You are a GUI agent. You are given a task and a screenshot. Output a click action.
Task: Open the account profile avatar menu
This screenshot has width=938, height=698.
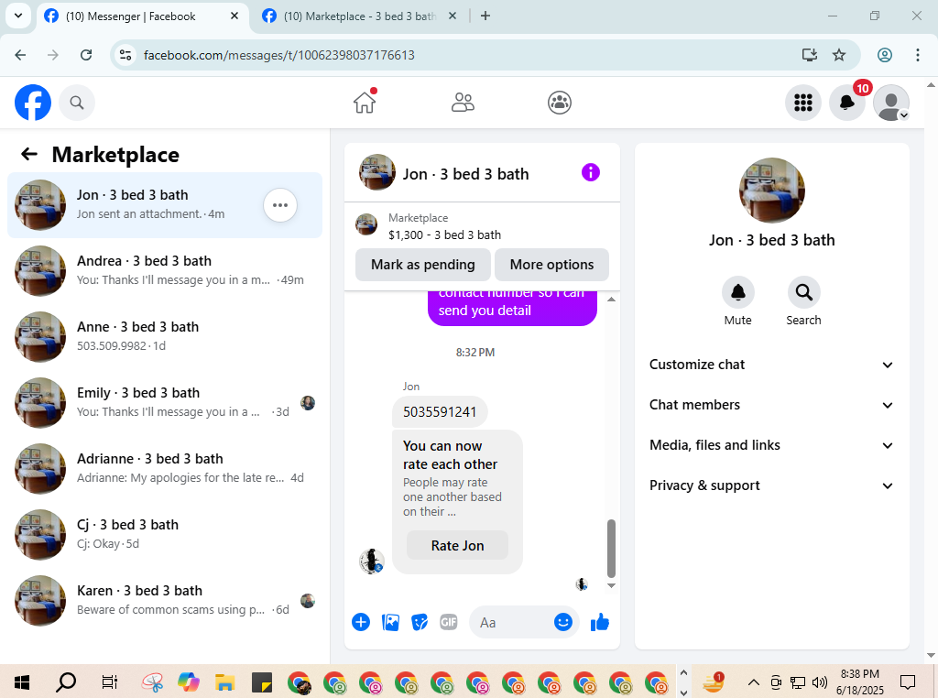coord(891,103)
